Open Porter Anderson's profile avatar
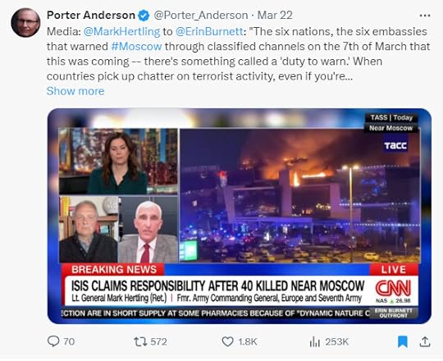This screenshot has width=443, height=361. 25,23
